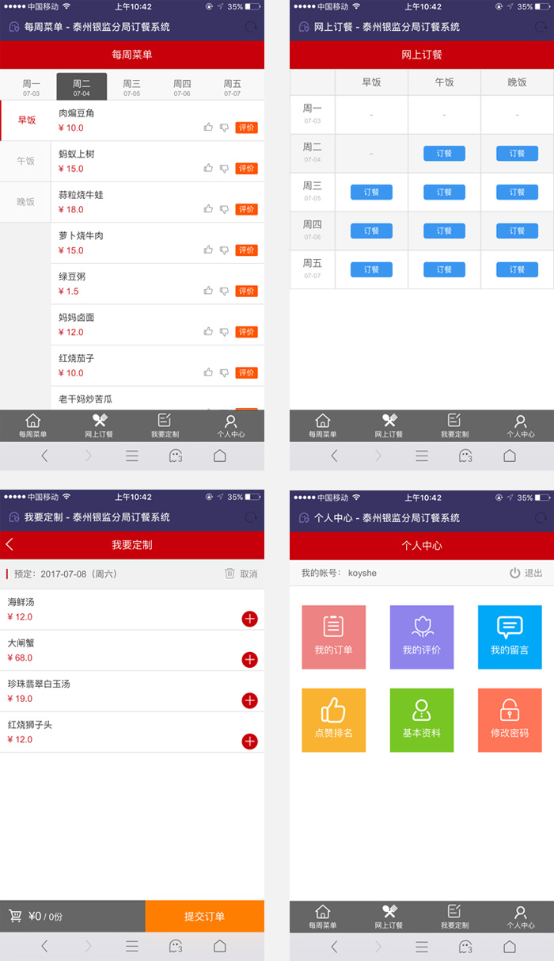This screenshot has width=554, height=961.
Task: Click the 取消 trash icon to cancel reservation
Action: point(230,574)
